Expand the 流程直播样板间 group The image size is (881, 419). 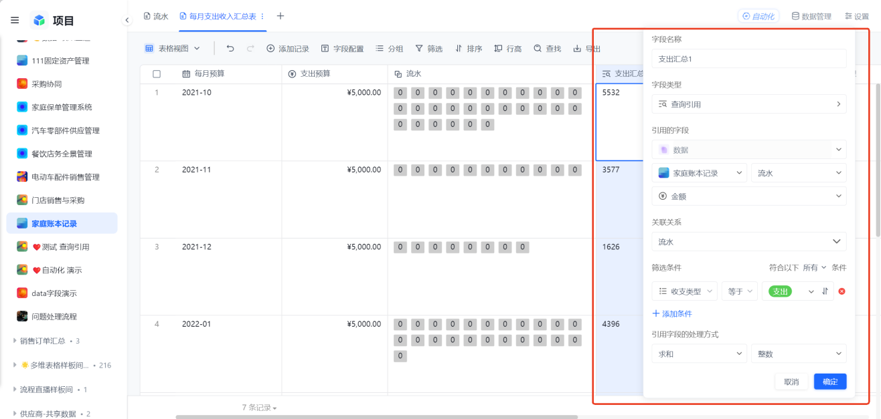(x=15, y=389)
